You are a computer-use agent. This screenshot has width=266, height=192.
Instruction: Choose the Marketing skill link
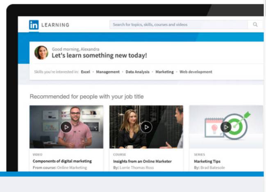[x=164, y=72]
